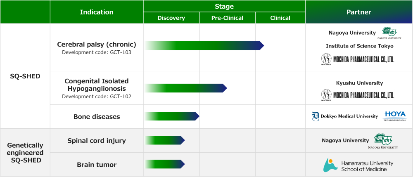
Task: Click the Bone diseases progress bar
Action: (172, 116)
